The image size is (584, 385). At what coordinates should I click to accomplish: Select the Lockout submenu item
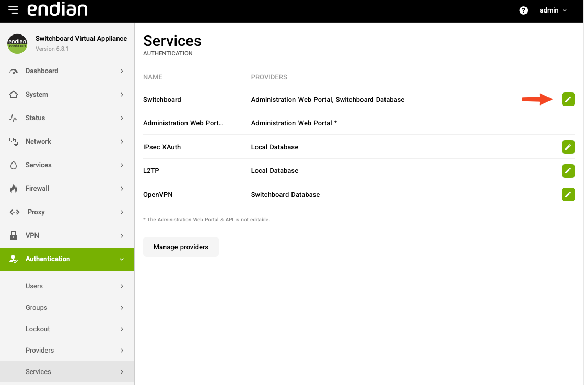pyautogui.click(x=38, y=329)
